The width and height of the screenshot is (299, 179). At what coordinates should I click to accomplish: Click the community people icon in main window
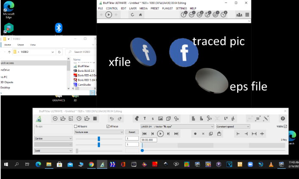point(239,15)
